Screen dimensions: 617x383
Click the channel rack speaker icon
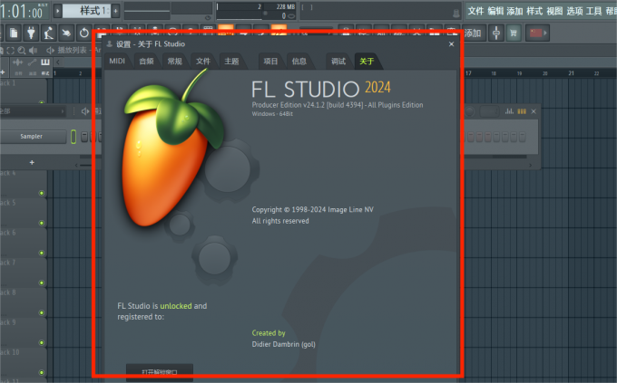click(x=85, y=111)
